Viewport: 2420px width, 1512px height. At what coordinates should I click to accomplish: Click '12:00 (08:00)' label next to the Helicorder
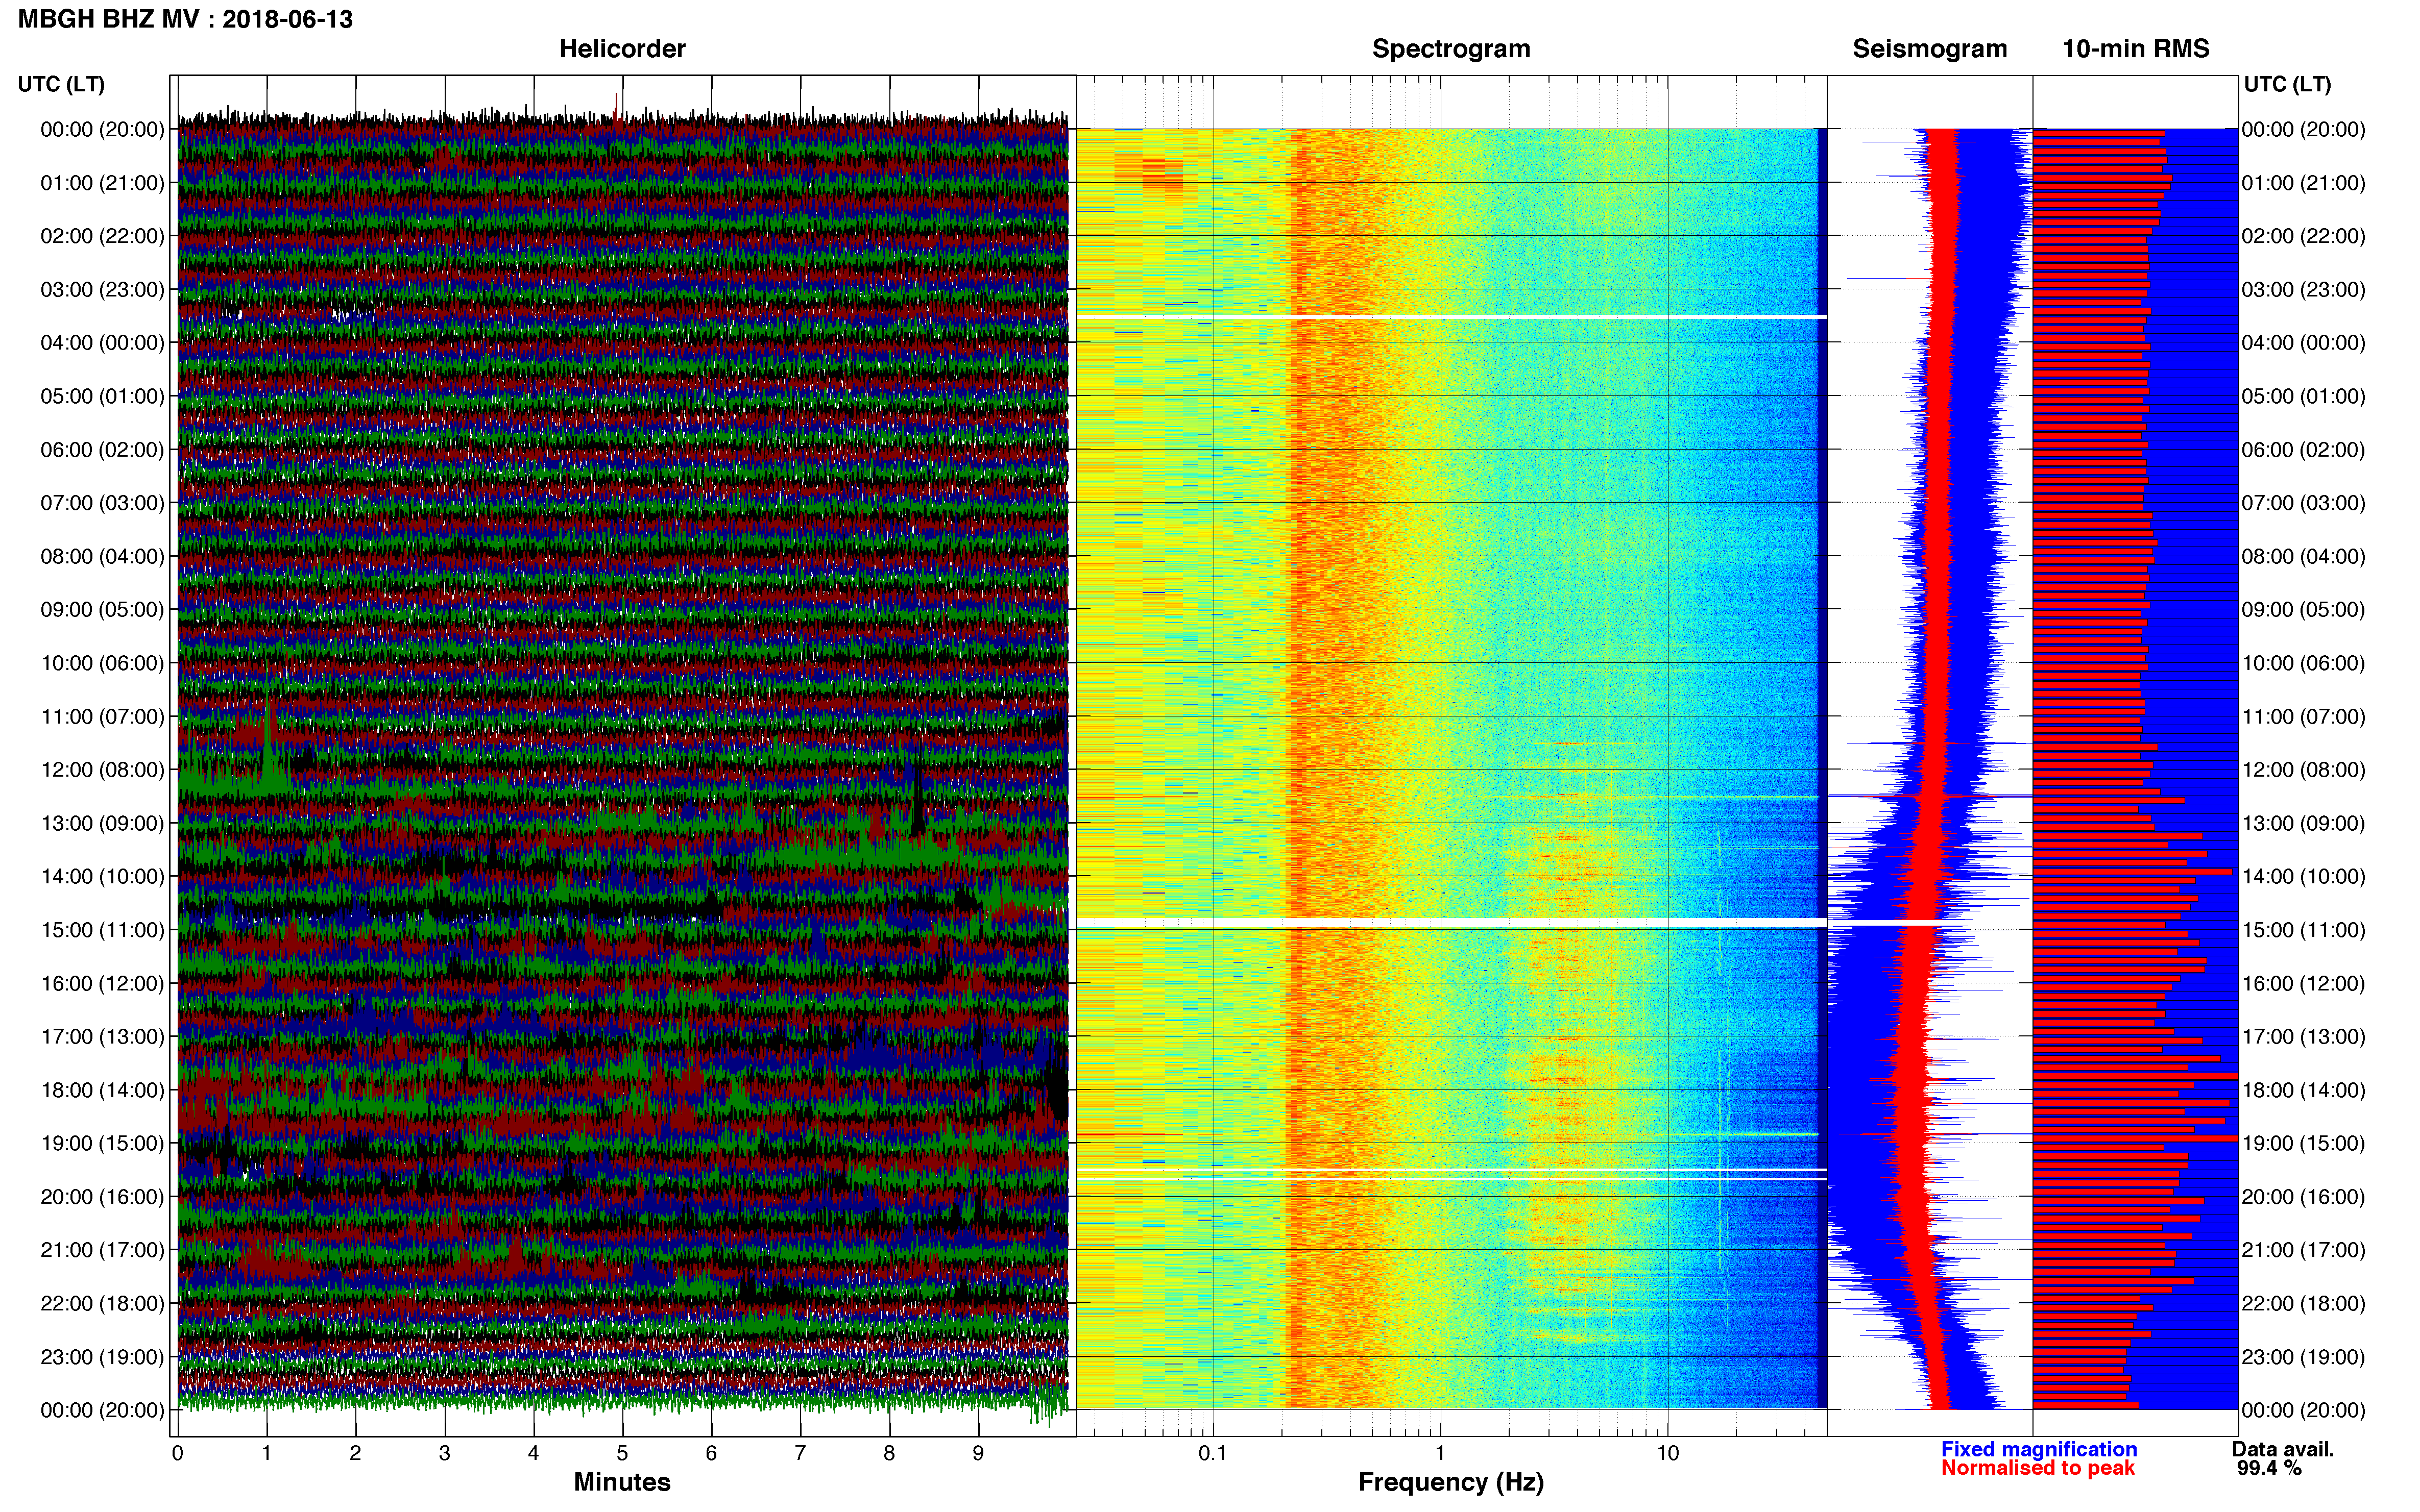pyautogui.click(x=102, y=770)
